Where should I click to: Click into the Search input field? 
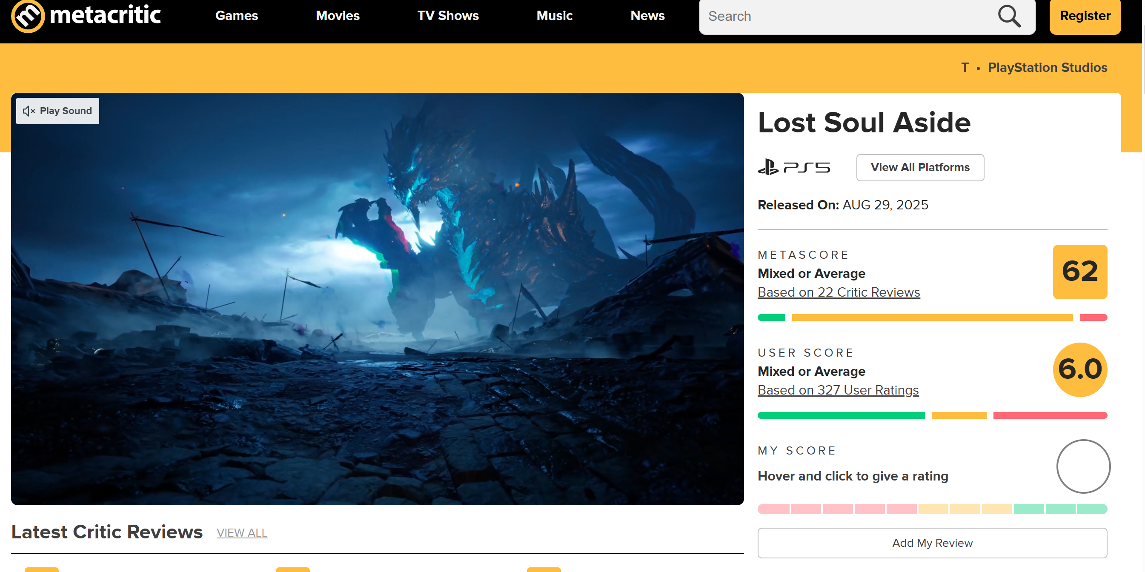point(844,17)
